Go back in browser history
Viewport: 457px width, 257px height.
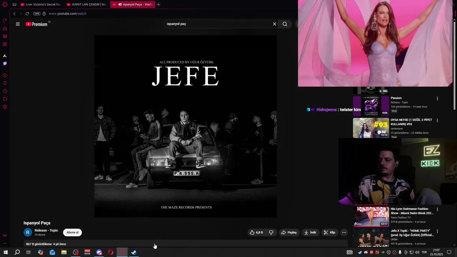tap(14, 14)
